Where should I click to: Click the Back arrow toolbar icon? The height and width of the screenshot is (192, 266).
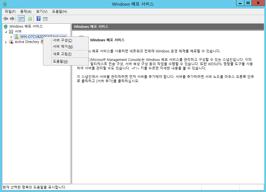pyautogui.click(x=5, y=19)
